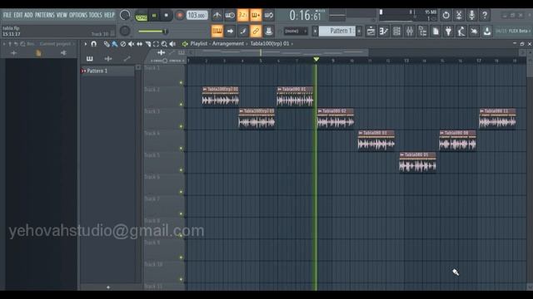Open the Pattern 1 selector

click(x=337, y=32)
